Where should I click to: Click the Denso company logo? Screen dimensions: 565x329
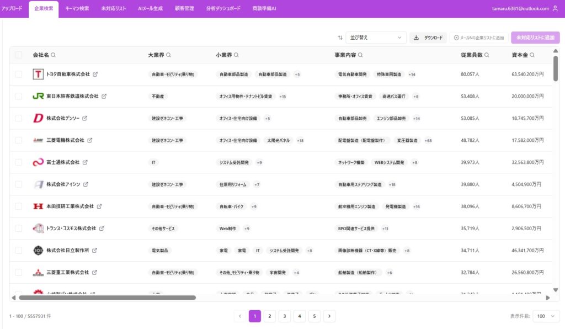point(38,118)
